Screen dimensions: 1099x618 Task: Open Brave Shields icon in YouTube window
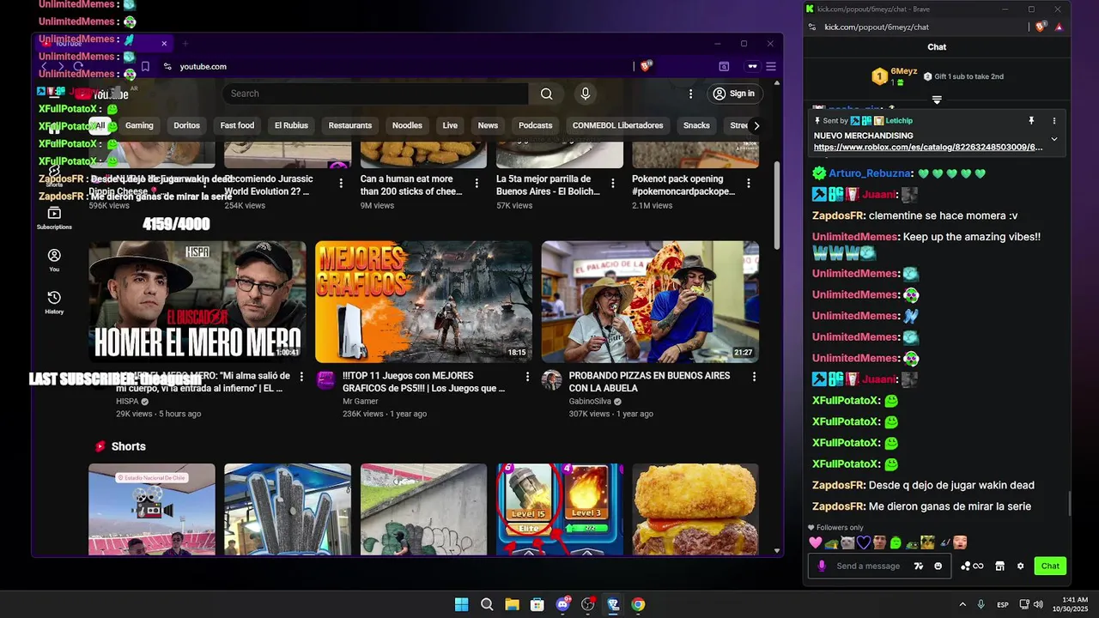tap(646, 66)
